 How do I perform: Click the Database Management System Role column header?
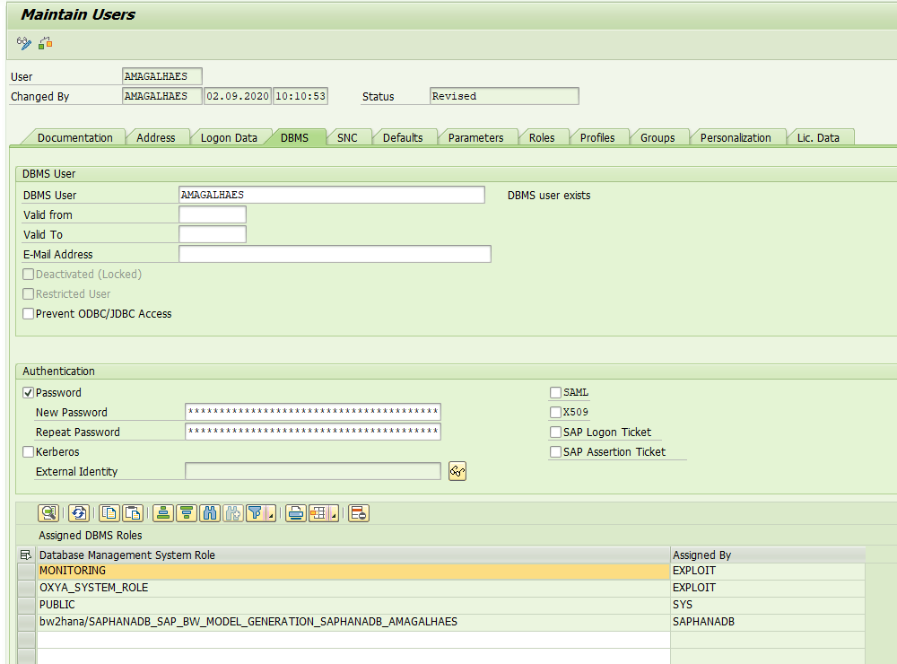(353, 555)
